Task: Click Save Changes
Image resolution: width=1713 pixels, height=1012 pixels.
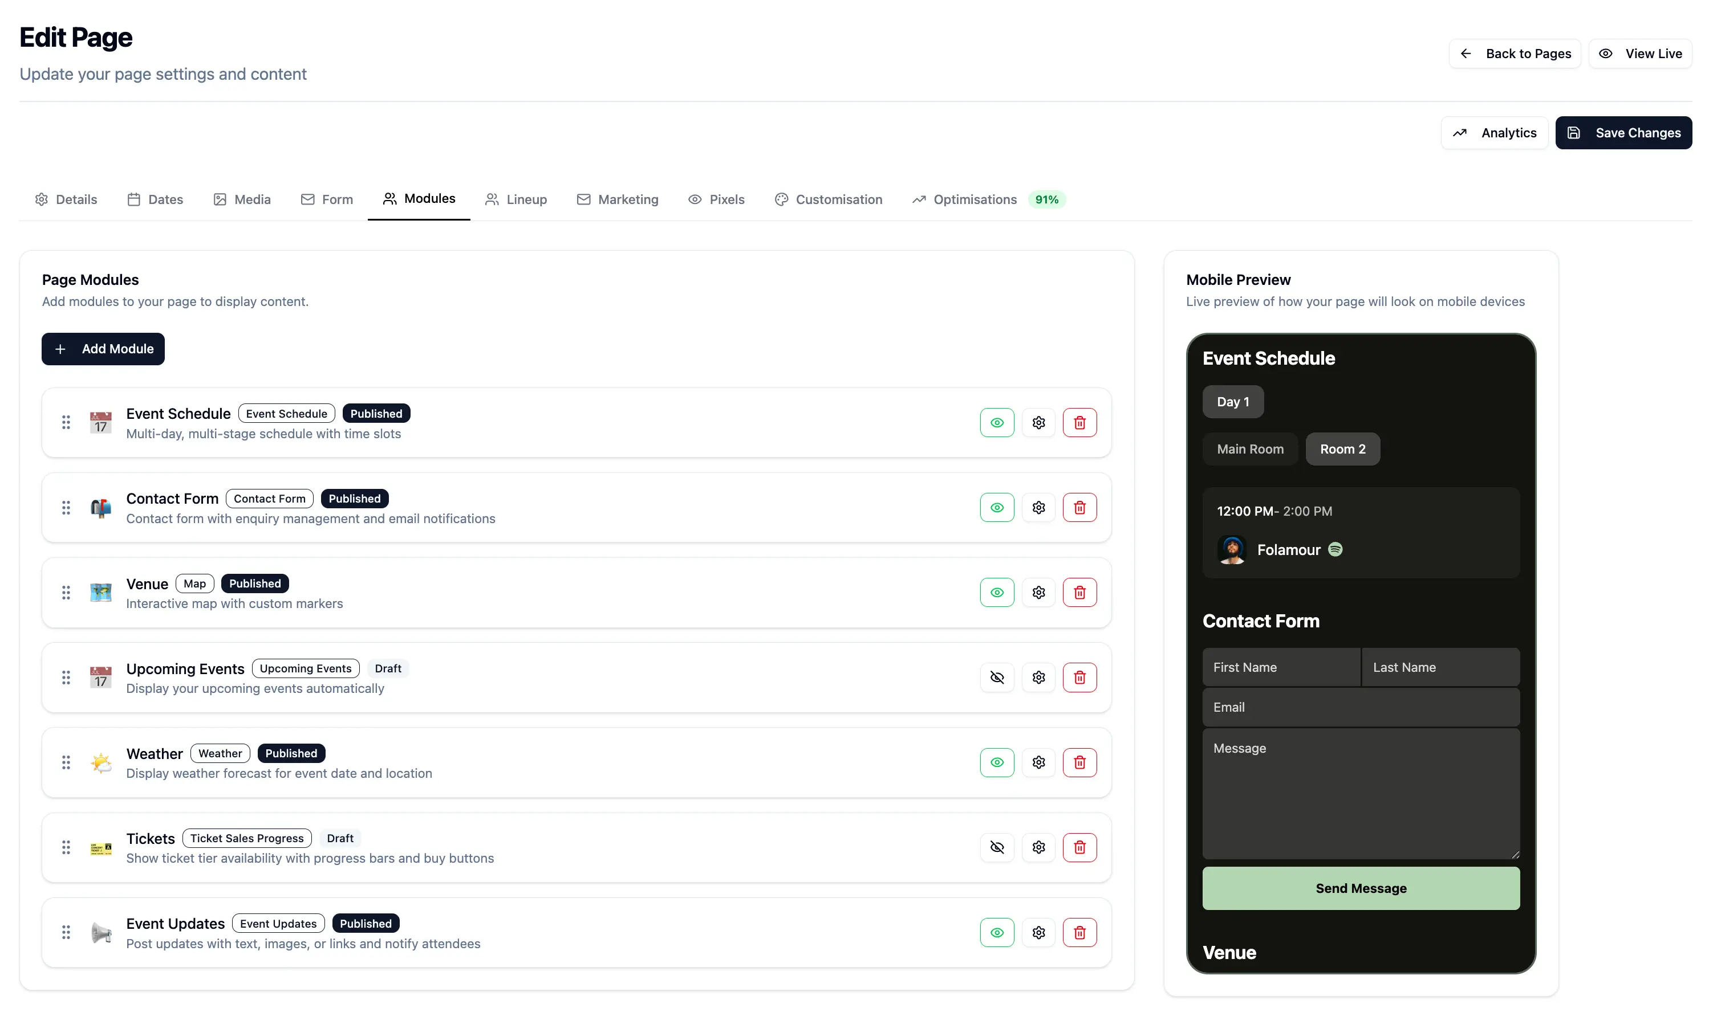Action: pyautogui.click(x=1624, y=132)
